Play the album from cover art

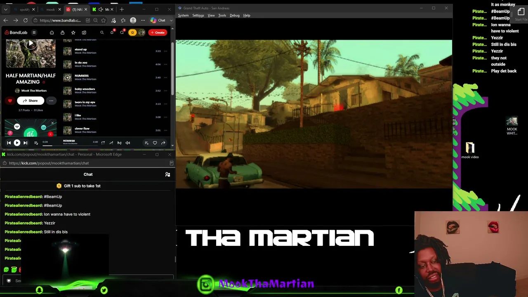(31, 43)
